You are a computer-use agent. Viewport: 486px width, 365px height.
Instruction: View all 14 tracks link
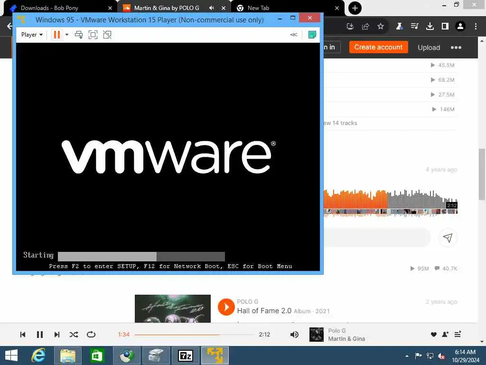340,123
